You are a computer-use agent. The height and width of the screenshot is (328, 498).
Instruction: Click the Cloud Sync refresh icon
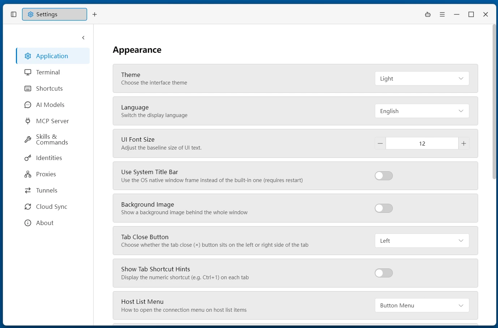click(x=28, y=207)
